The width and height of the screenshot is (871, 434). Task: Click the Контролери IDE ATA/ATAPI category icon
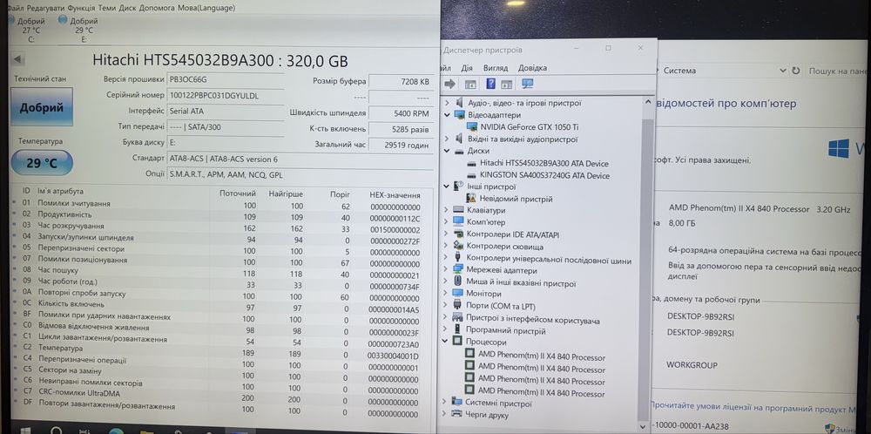coord(458,234)
